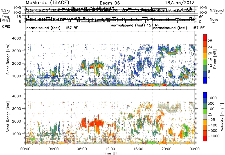Click the 'McMurdo (fitACF)' title text
Image resolution: width=225 pixels, height=155 pixels.
[47, 3]
